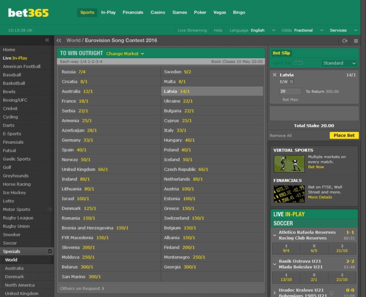The width and height of the screenshot is (366, 297).
Task: Toggle Quick Bet OFF switch
Action: tap(298, 63)
